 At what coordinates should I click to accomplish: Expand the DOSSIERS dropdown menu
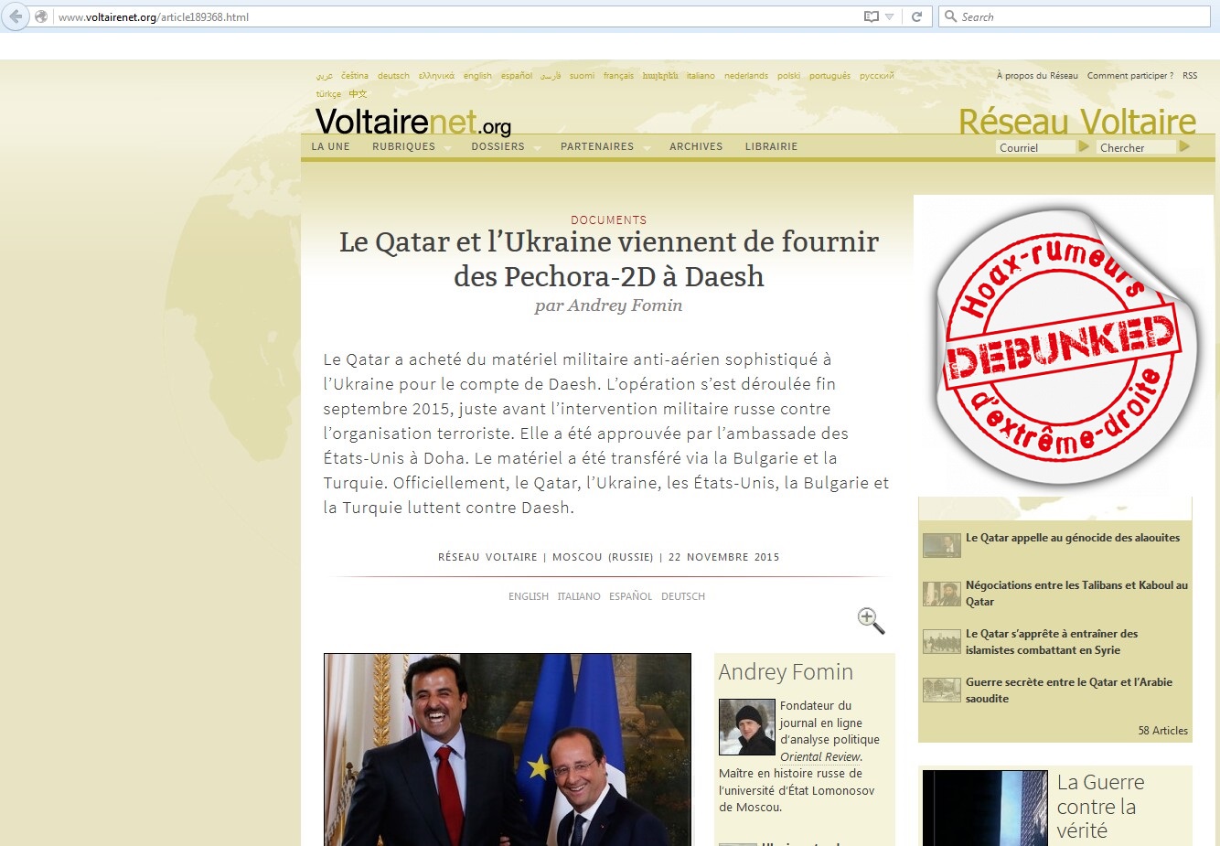(506, 146)
